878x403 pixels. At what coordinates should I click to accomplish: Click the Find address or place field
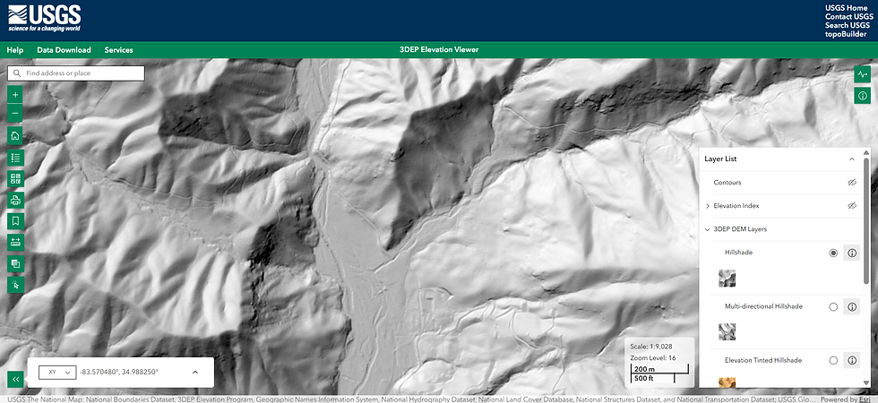[x=76, y=73]
